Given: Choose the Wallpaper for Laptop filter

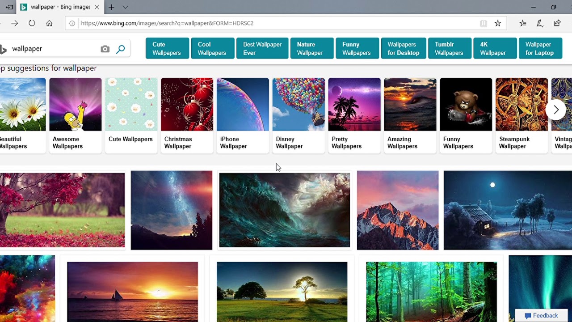Looking at the screenshot, I should (x=540, y=48).
